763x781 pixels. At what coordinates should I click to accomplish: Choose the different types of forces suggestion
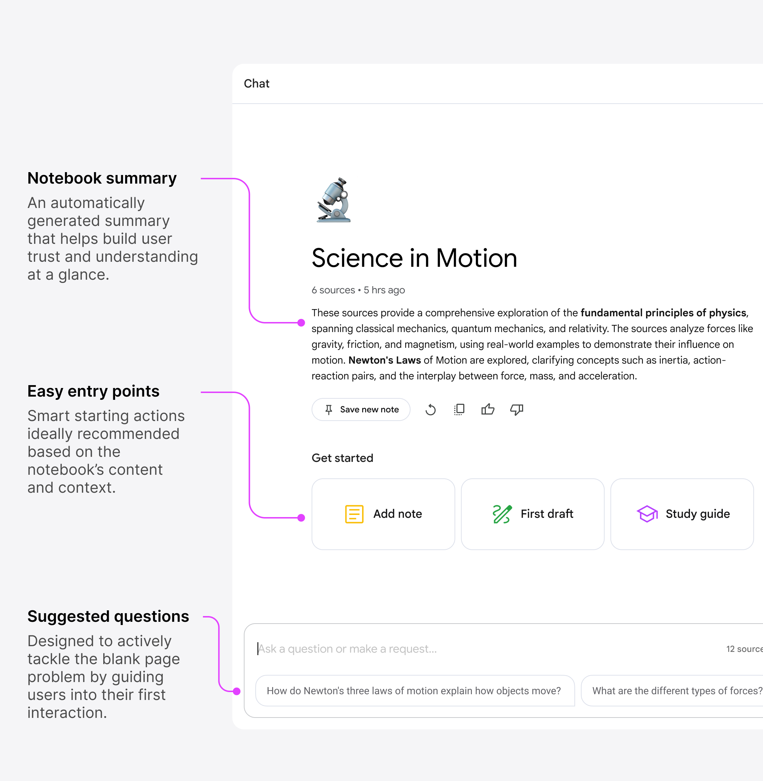(677, 691)
